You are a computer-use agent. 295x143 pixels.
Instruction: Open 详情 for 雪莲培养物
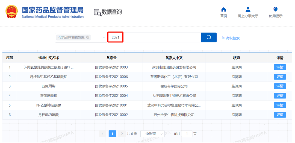[x=280, y=96]
